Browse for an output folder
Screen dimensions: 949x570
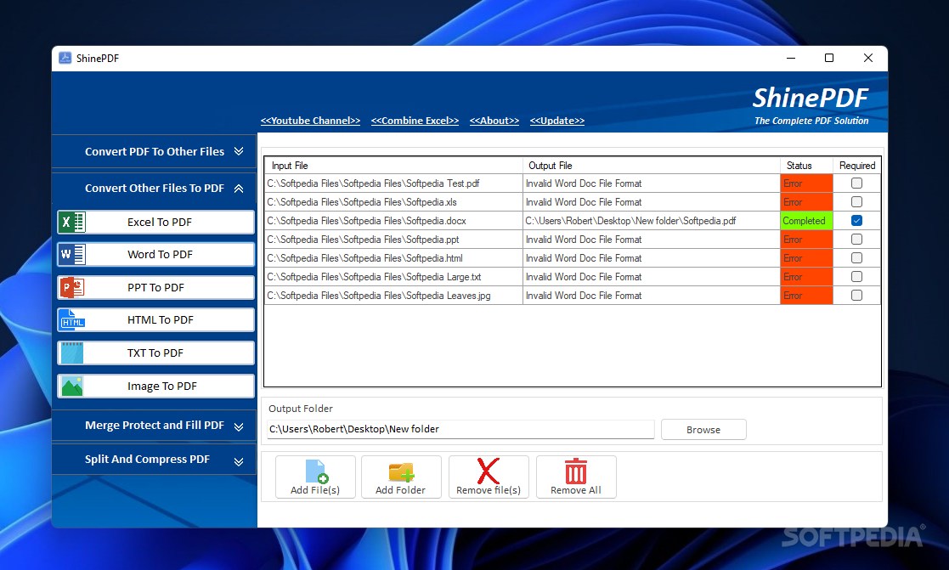(x=703, y=430)
